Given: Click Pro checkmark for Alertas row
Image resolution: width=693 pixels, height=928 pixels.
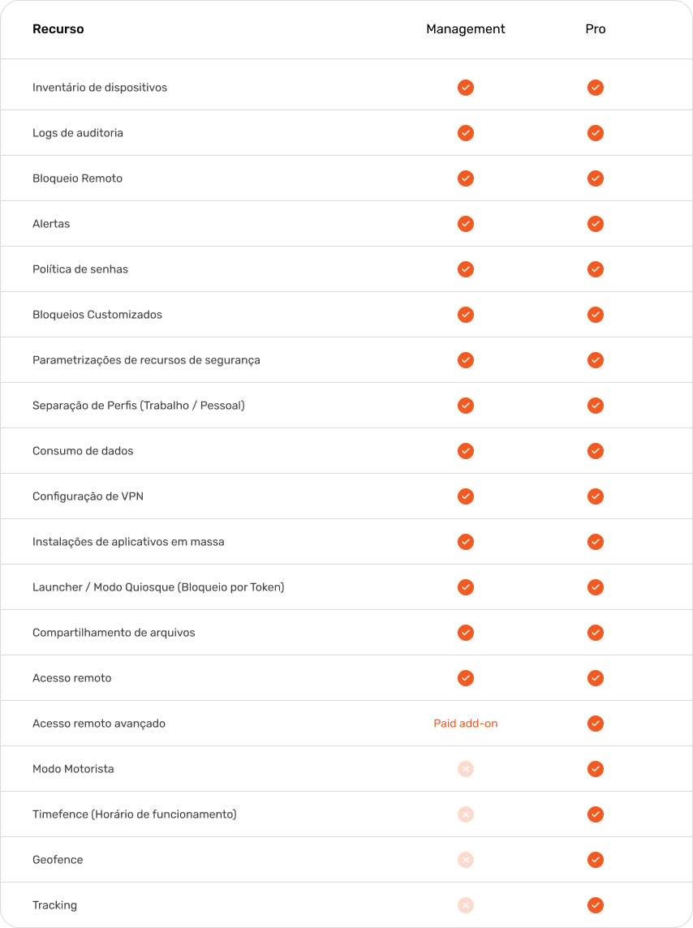Looking at the screenshot, I should [596, 224].
